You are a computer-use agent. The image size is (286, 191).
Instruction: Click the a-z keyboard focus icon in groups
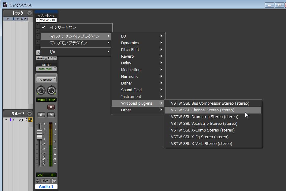point(31,120)
